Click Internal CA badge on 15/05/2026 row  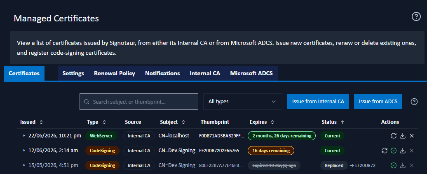click(139, 165)
